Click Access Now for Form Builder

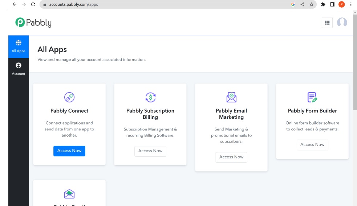coord(312,145)
